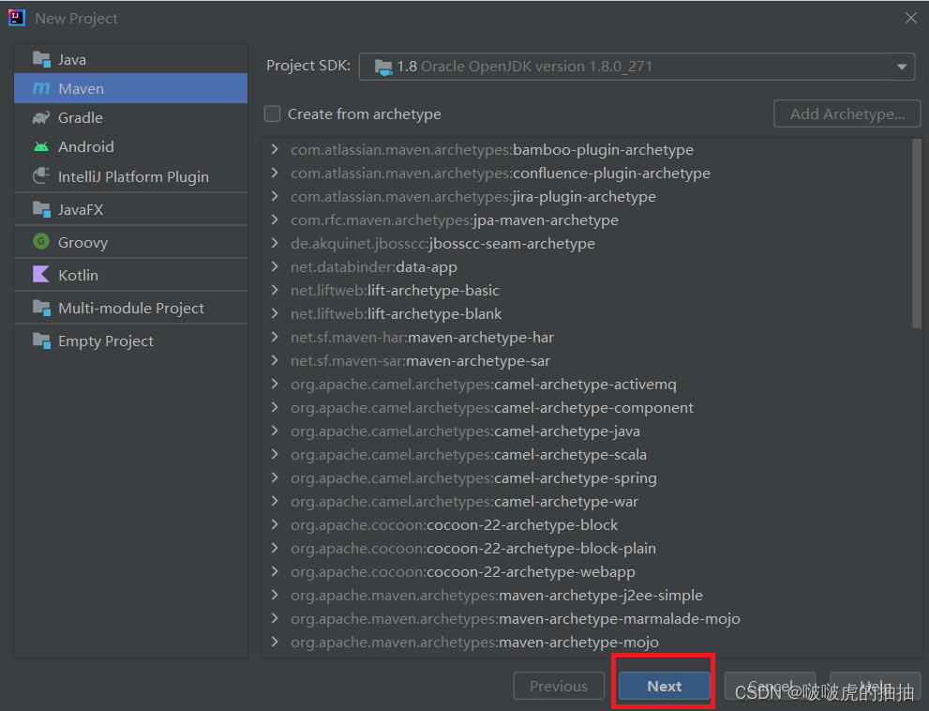929x711 pixels.
Task: Click the Maven icon in the sidebar
Action: click(x=41, y=88)
